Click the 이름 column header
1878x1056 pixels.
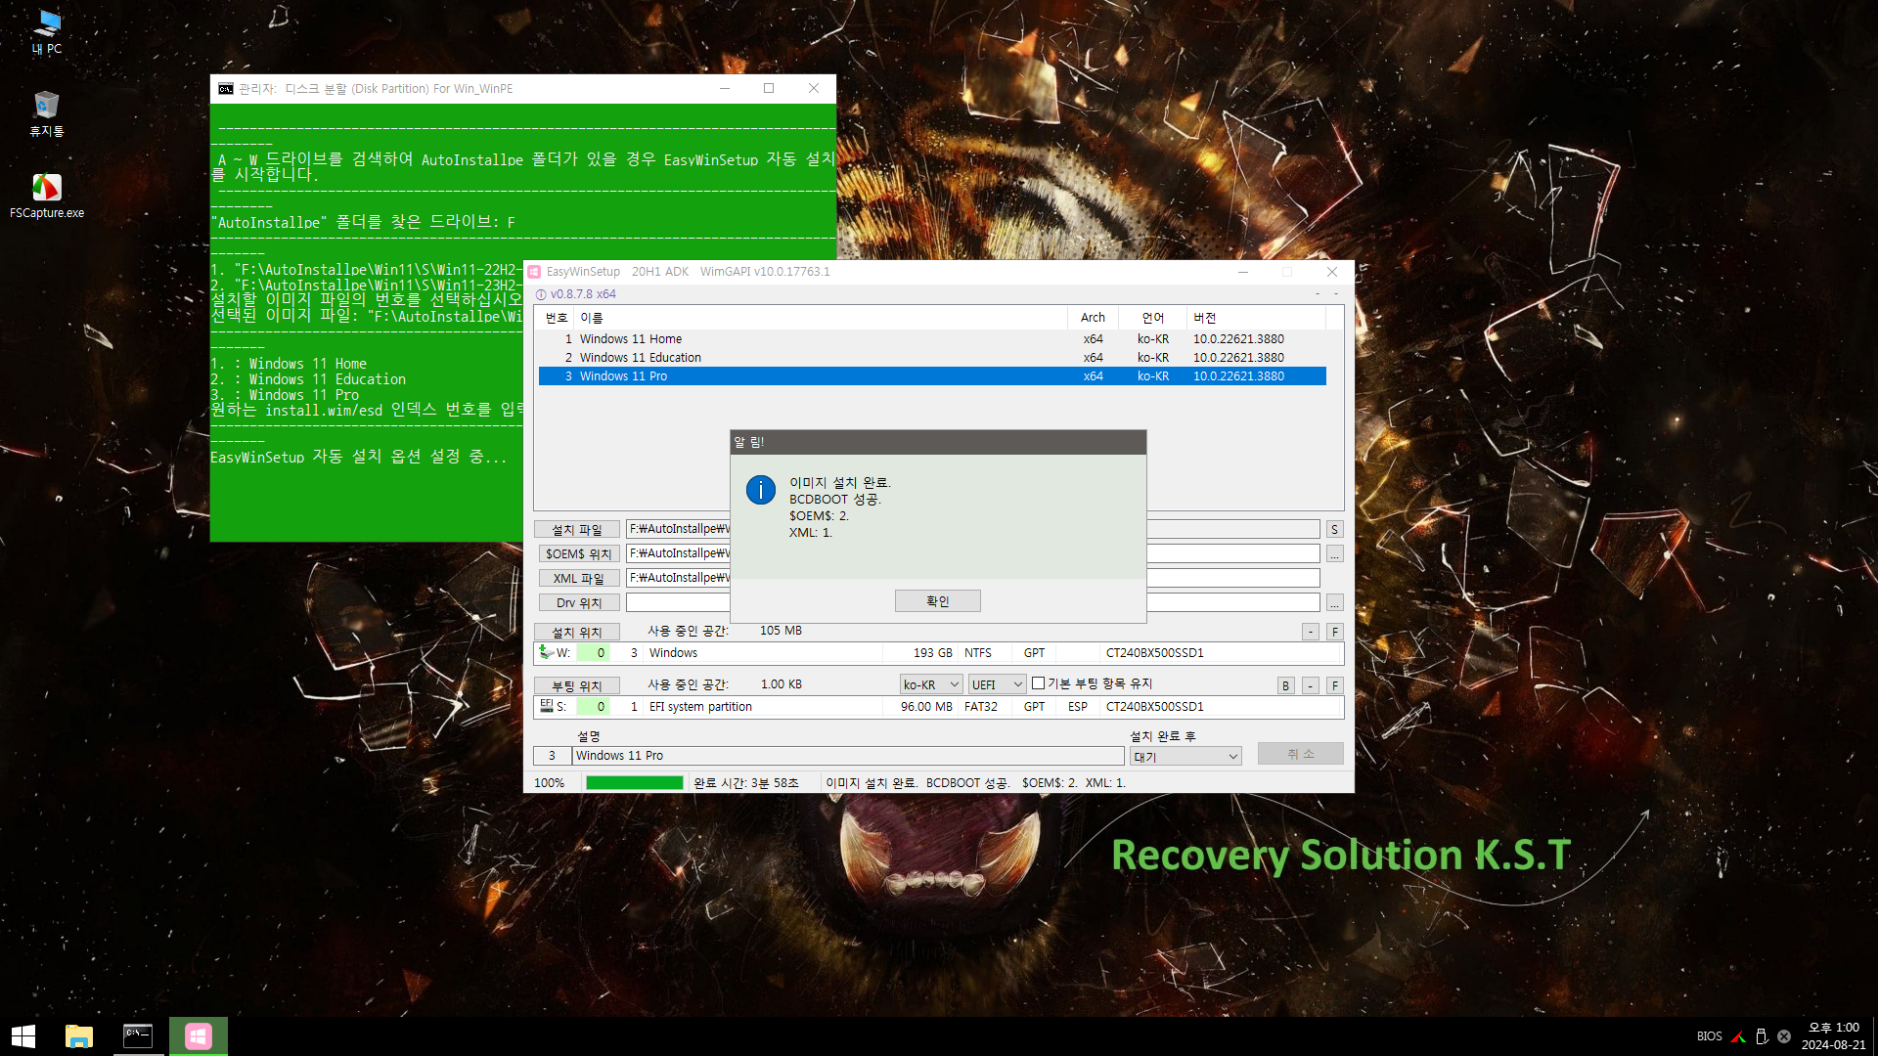tap(821, 318)
